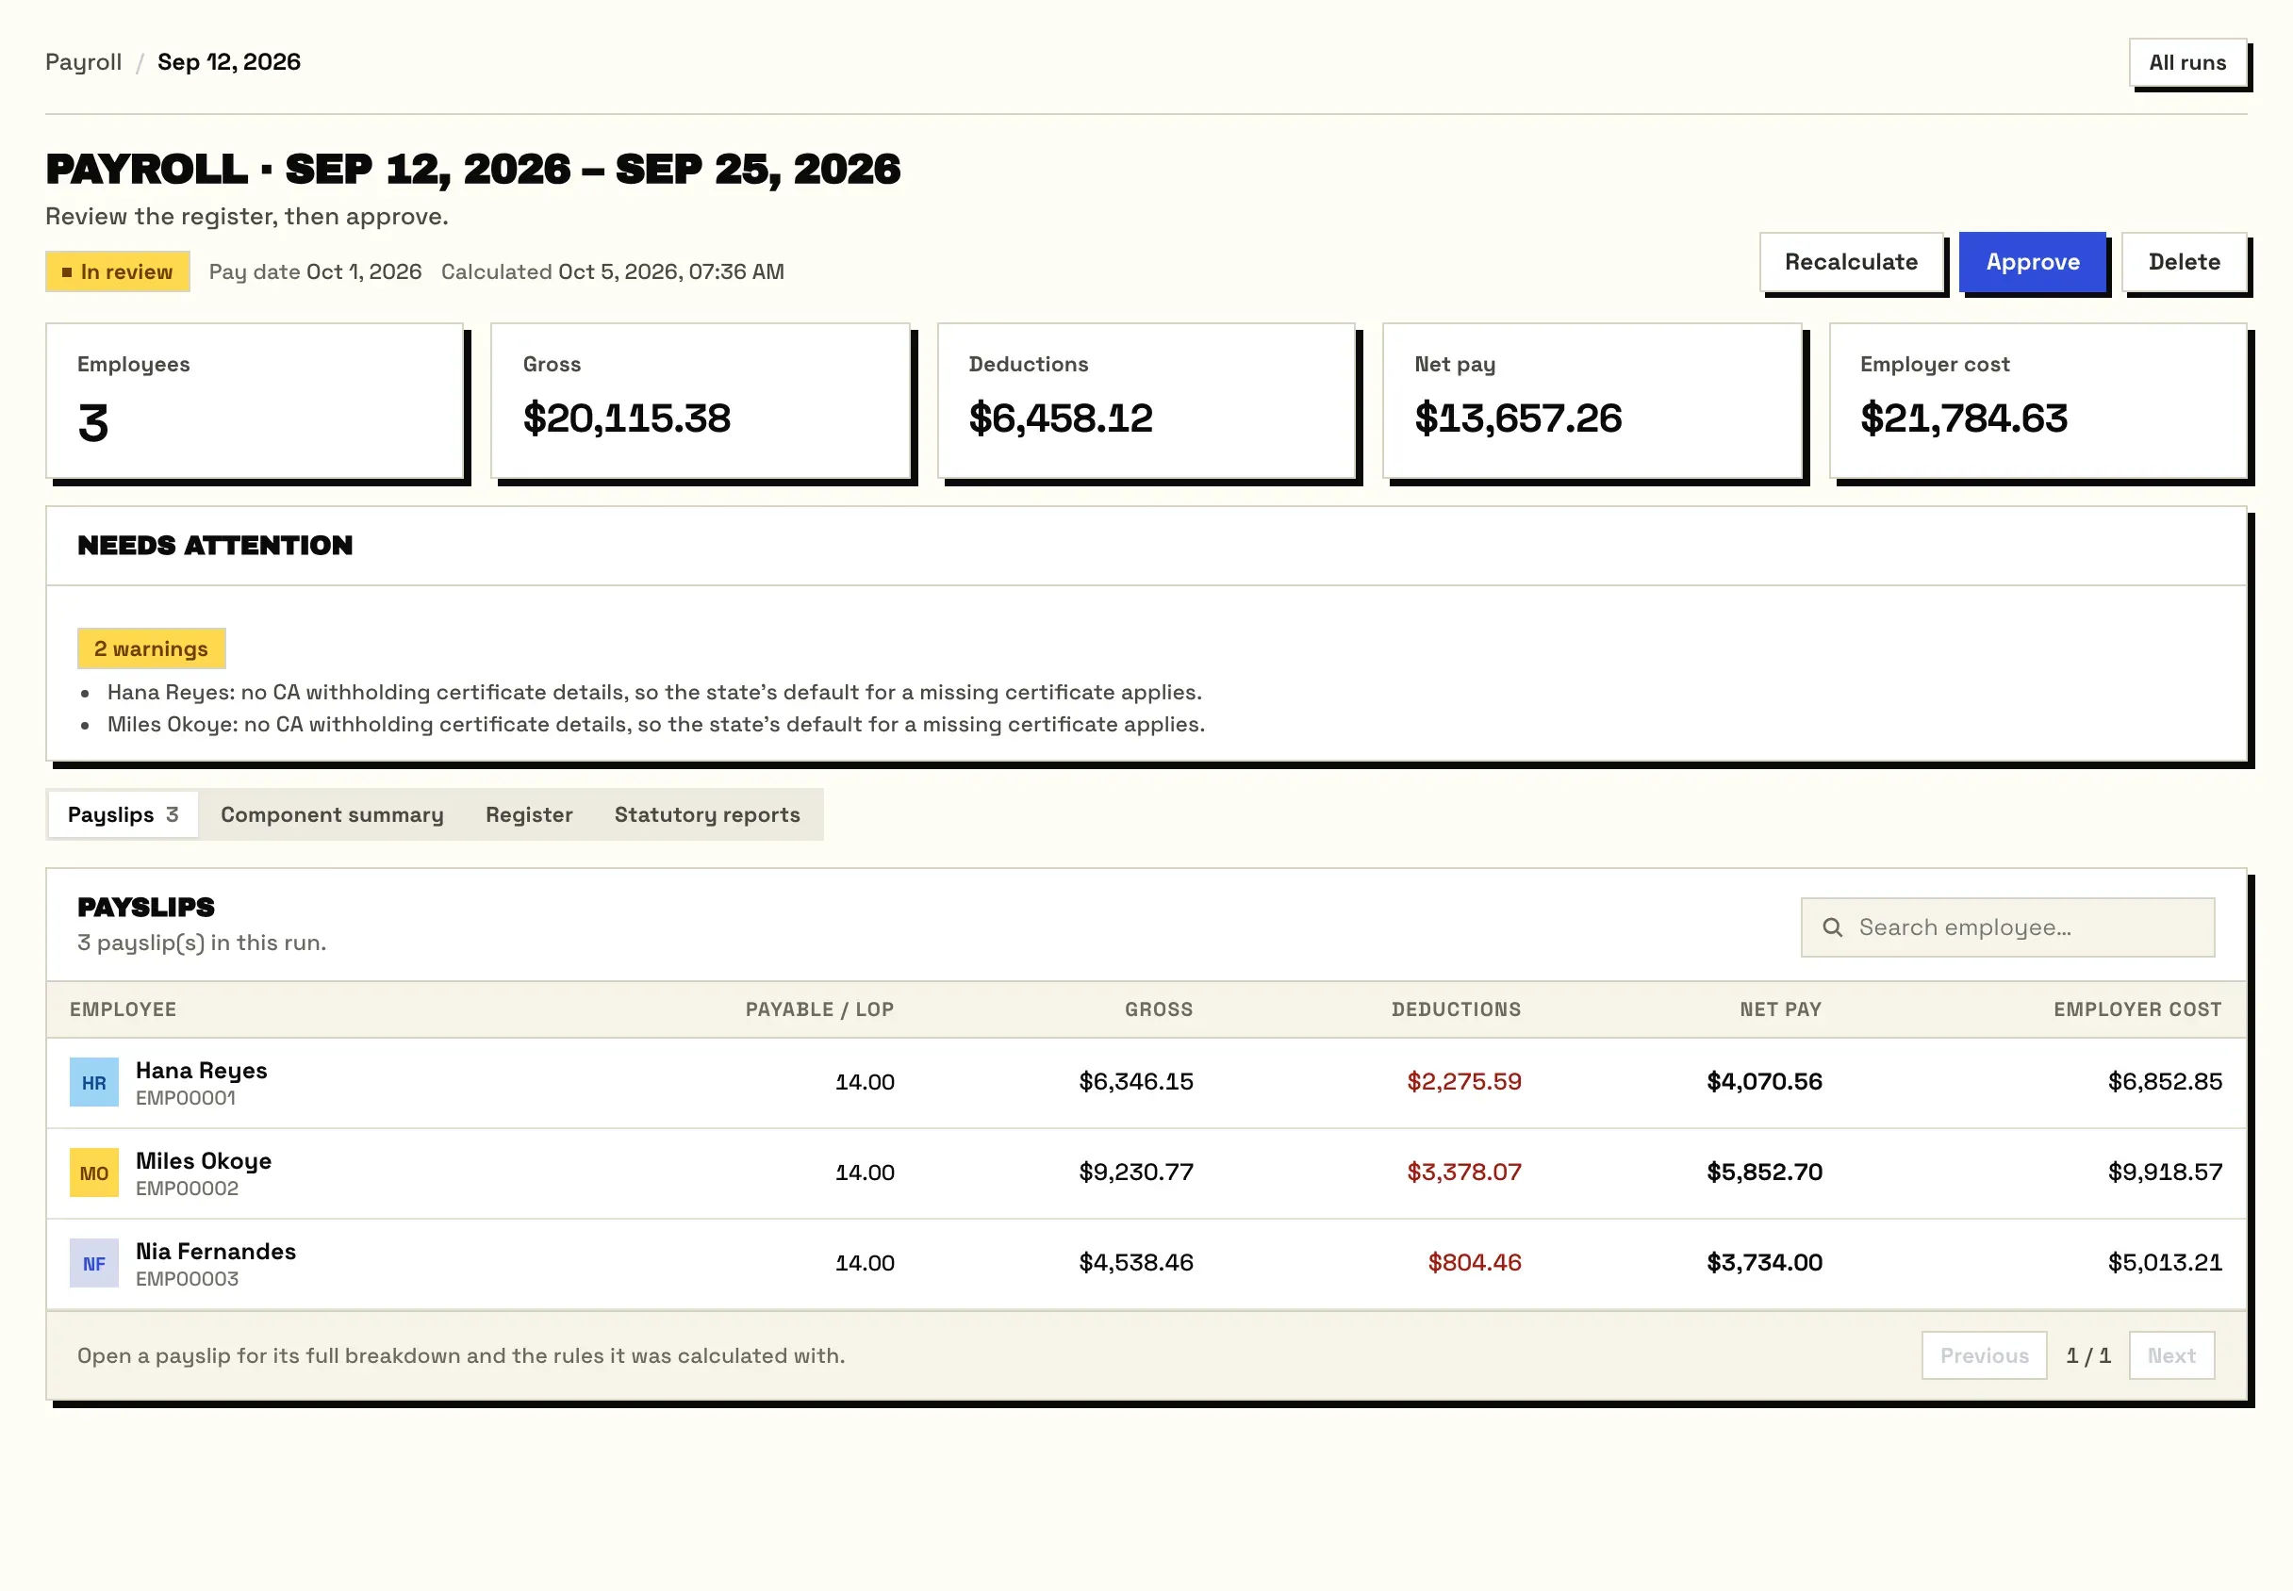Focus the Search employee field

[x=2008, y=928]
